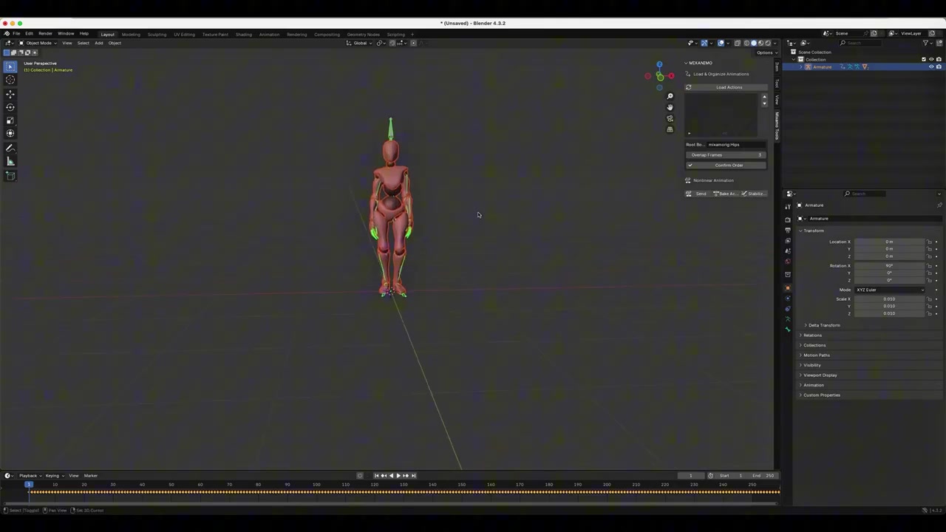Screen dimensions: 946x532
Task: Open the Render menu
Action: 45,34
